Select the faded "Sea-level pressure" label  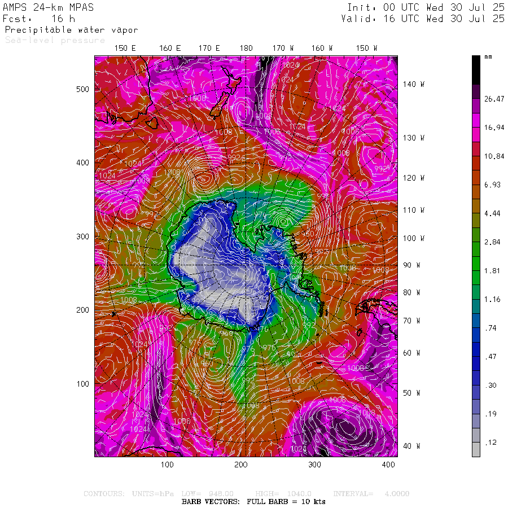pyautogui.click(x=55, y=40)
